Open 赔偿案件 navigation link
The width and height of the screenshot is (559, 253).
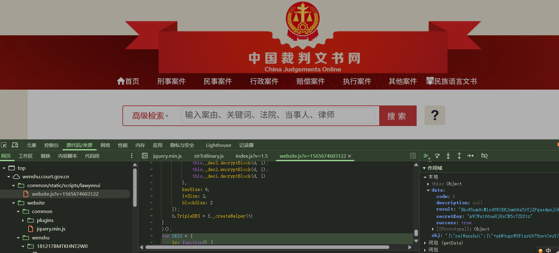click(310, 81)
